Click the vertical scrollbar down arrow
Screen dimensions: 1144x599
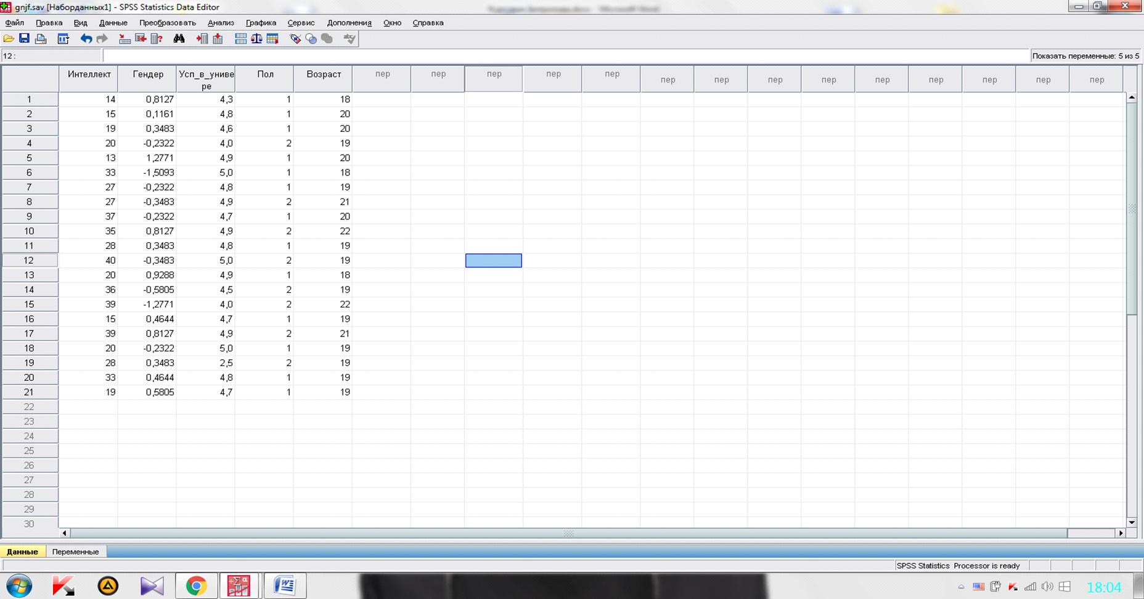click(x=1132, y=523)
